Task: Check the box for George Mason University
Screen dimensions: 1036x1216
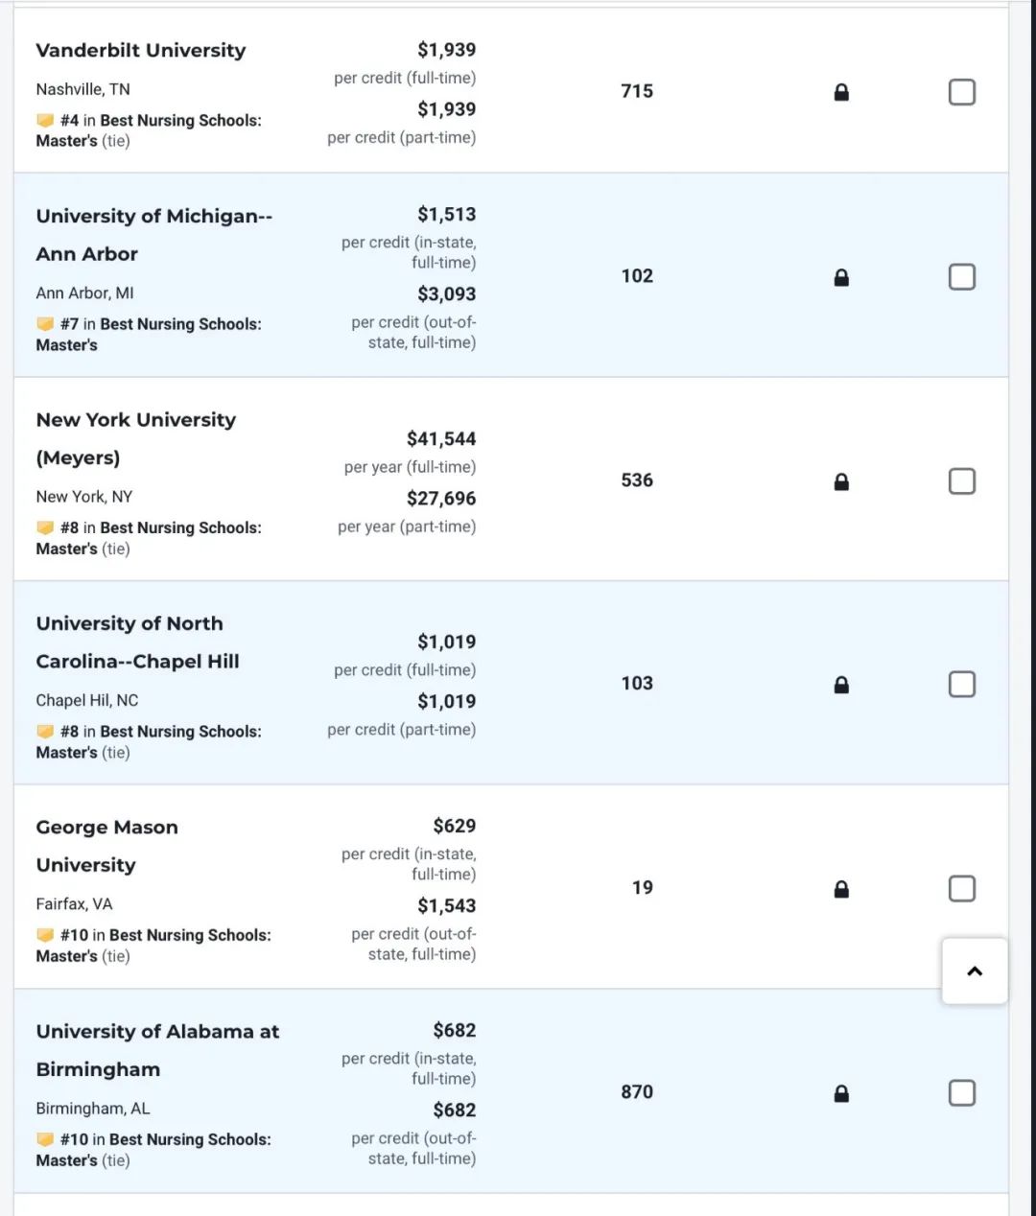Action: [962, 888]
